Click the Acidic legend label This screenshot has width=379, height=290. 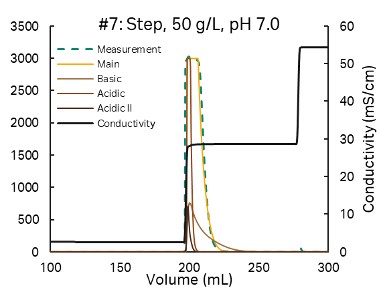pos(111,94)
